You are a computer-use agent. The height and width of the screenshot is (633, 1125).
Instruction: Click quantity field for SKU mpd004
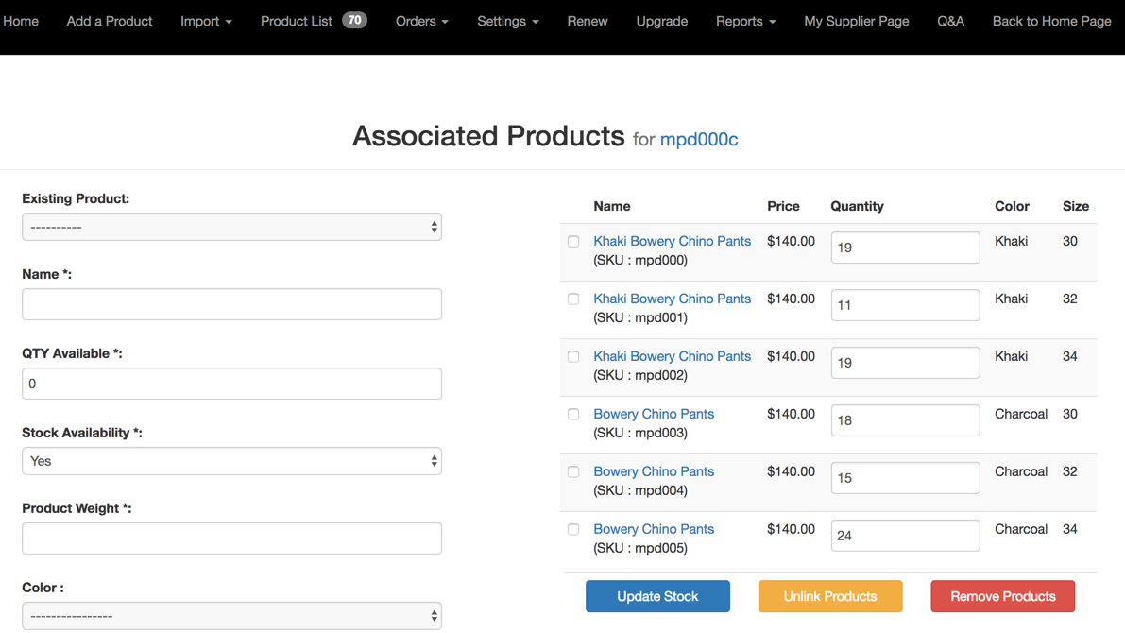904,478
